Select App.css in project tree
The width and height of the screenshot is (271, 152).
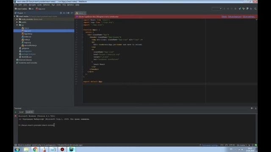point(44,31)
